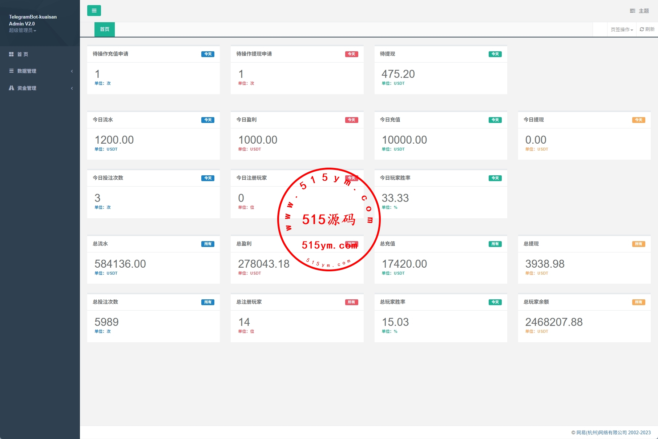Expand the 数据管理 menu chevron
Viewport: 658px width, 439px height.
(72, 71)
